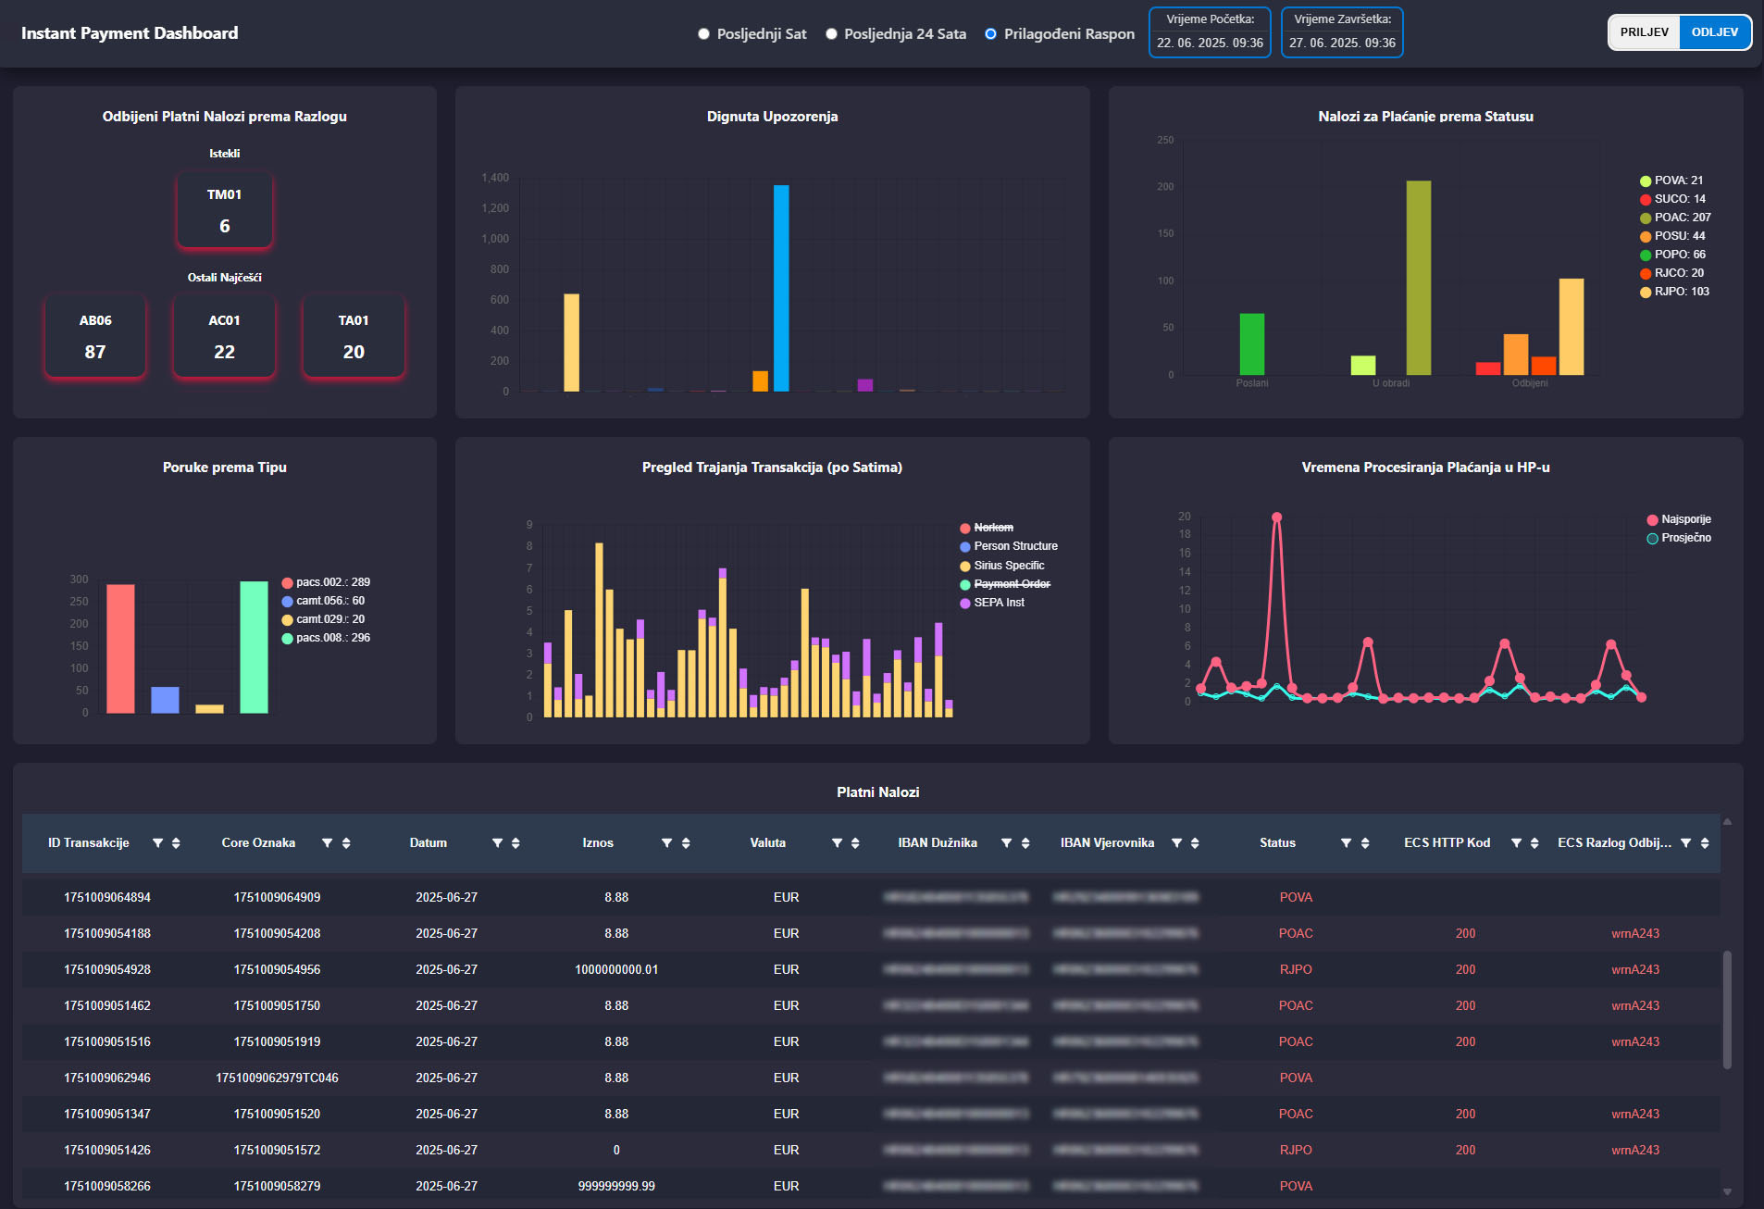Select the Prilagođeni Raspon radio option

(x=990, y=34)
